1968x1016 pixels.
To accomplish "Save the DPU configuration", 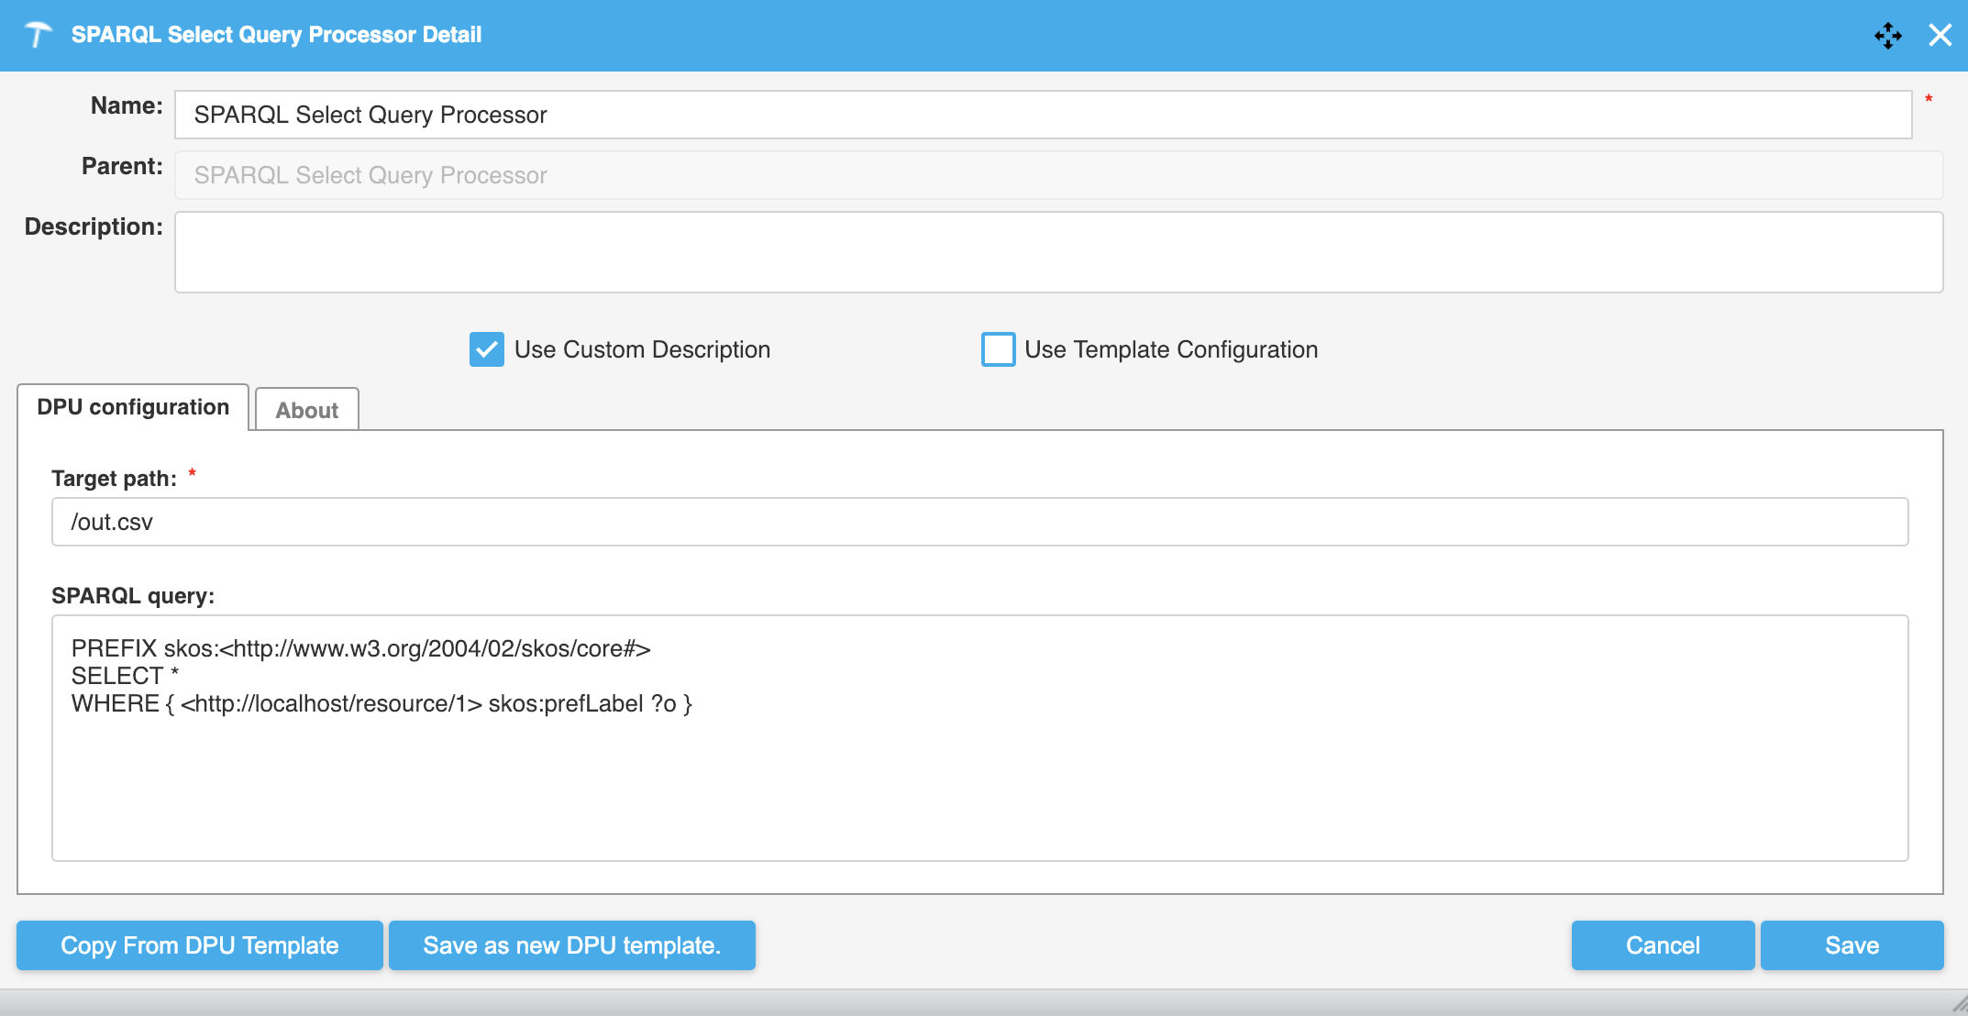I will 1851,945.
